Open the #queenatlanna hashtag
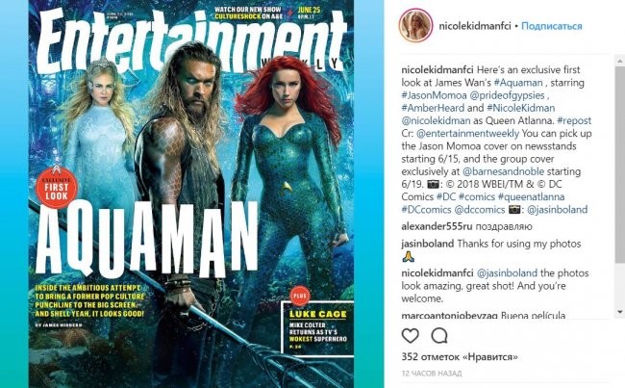Viewport: 625px width, 388px height. [532, 196]
